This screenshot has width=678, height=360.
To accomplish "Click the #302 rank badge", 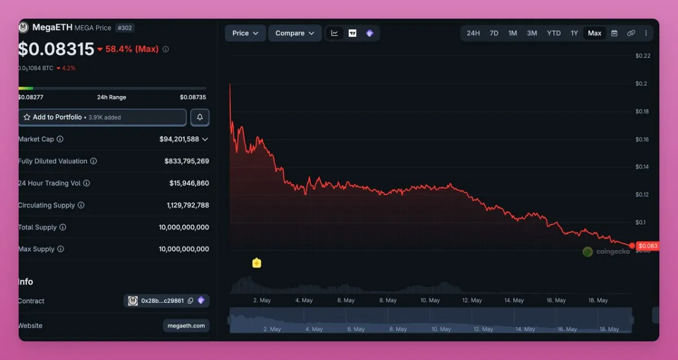I will coord(125,27).
